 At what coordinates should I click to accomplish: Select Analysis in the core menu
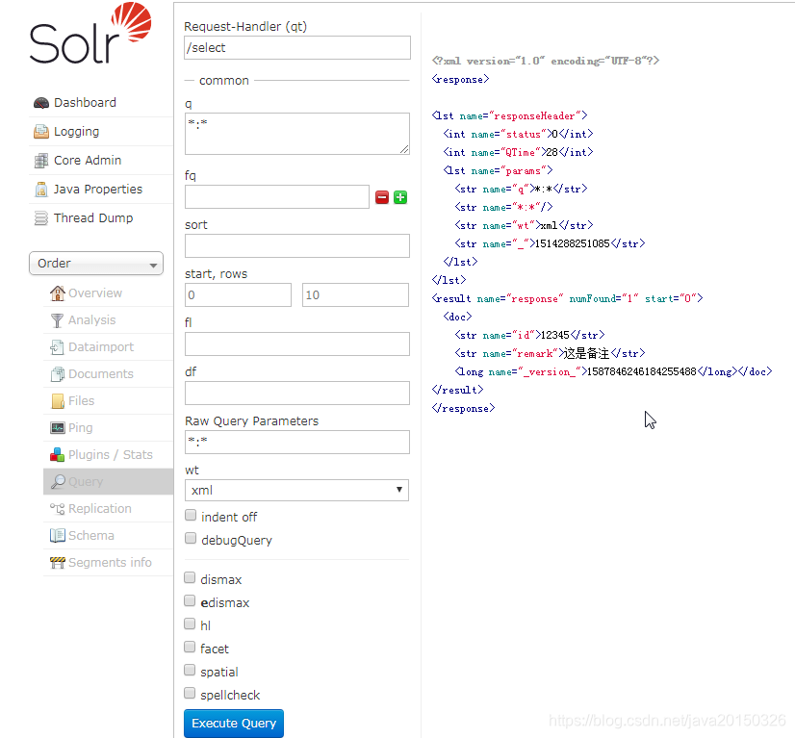coord(92,320)
